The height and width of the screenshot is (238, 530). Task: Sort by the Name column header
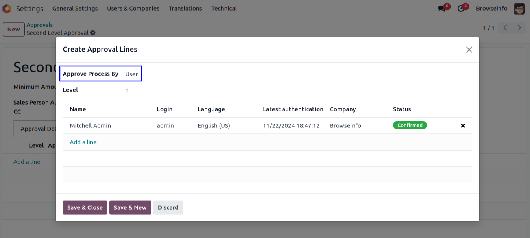tap(78, 109)
